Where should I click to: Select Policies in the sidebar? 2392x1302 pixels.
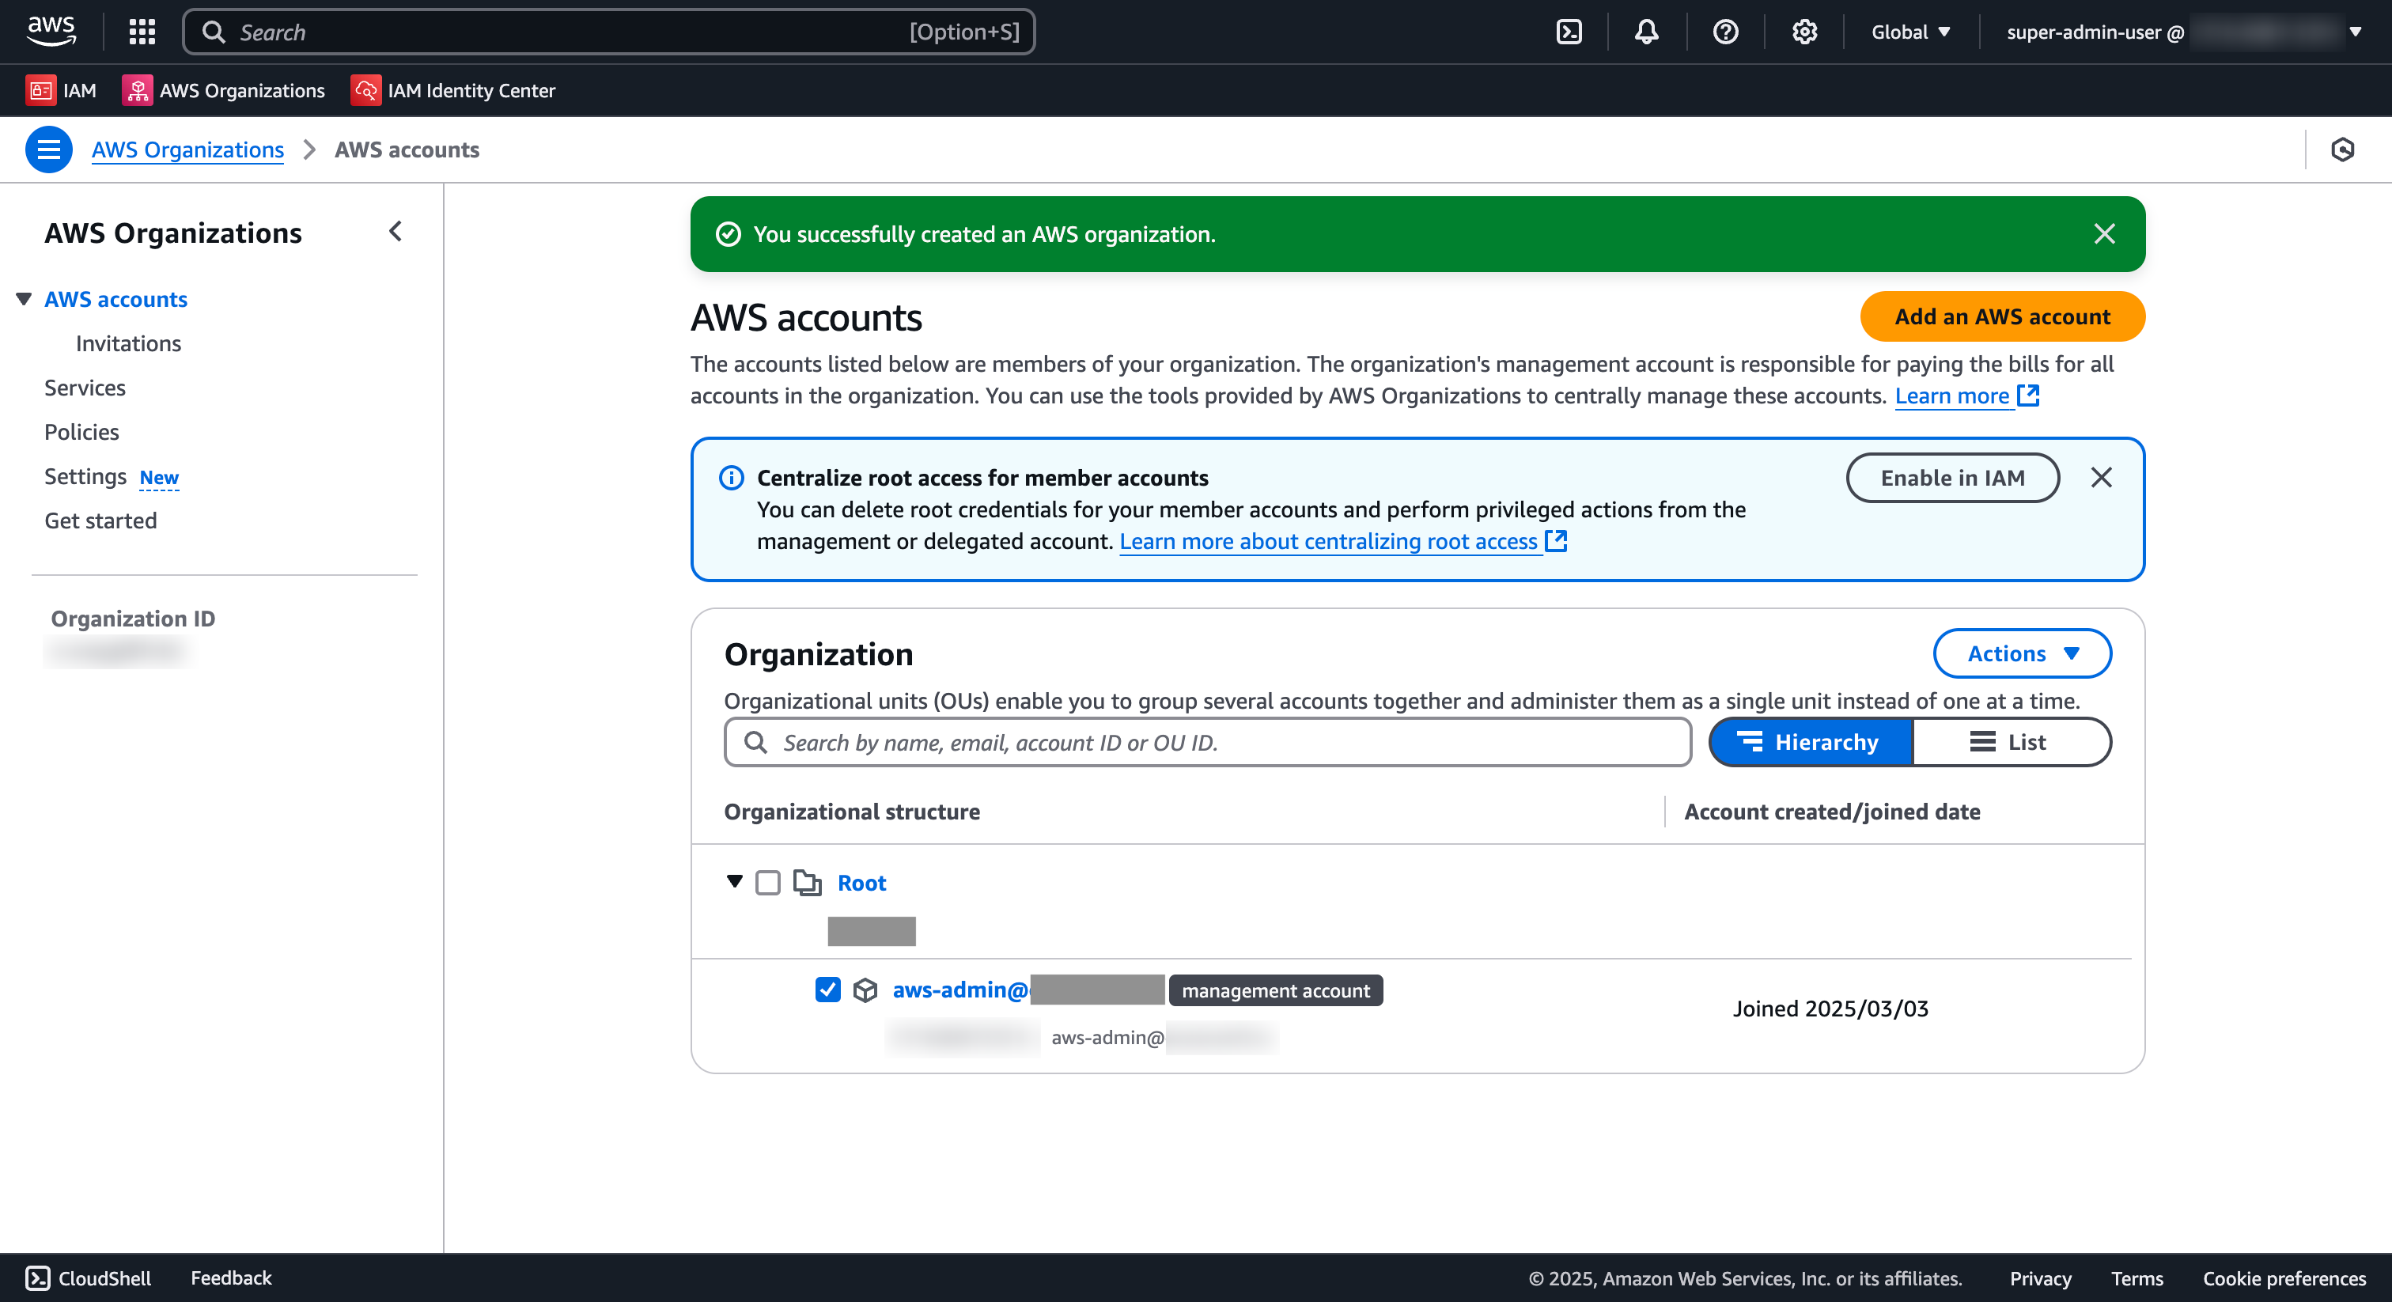pyautogui.click(x=81, y=432)
